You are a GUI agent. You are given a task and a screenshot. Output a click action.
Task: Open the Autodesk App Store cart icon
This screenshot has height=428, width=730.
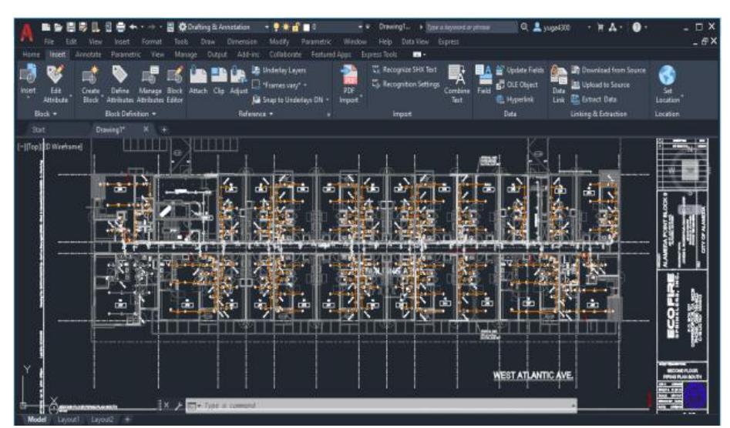click(x=600, y=27)
